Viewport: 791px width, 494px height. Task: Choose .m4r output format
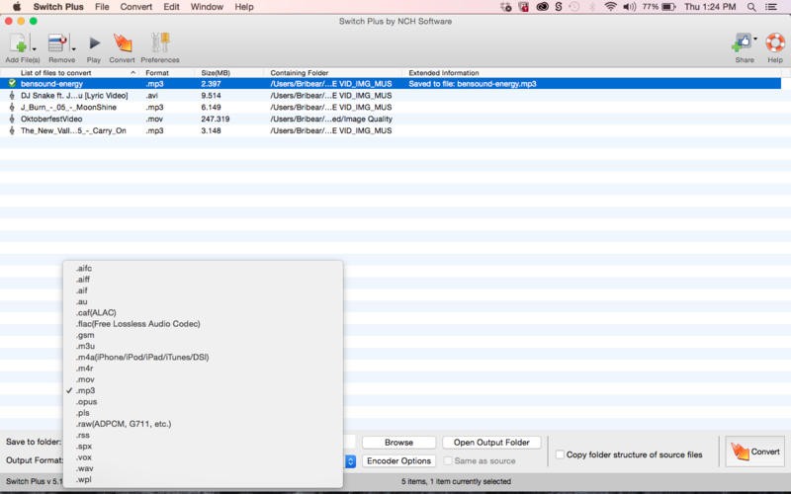203,368
